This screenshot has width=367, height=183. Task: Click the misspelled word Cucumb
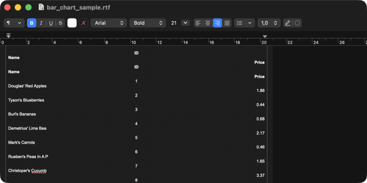(x=39, y=171)
